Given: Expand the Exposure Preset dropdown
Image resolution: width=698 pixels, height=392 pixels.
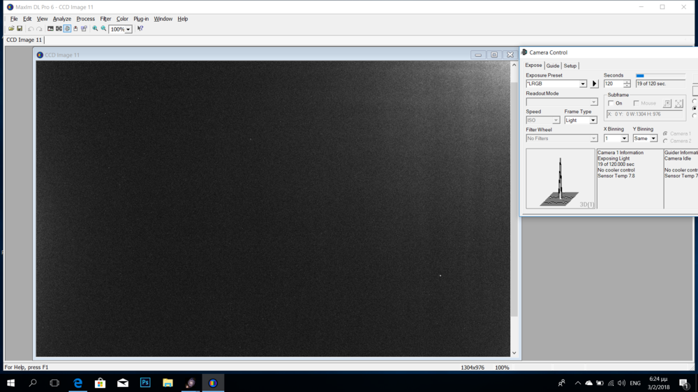Looking at the screenshot, I should coord(583,84).
